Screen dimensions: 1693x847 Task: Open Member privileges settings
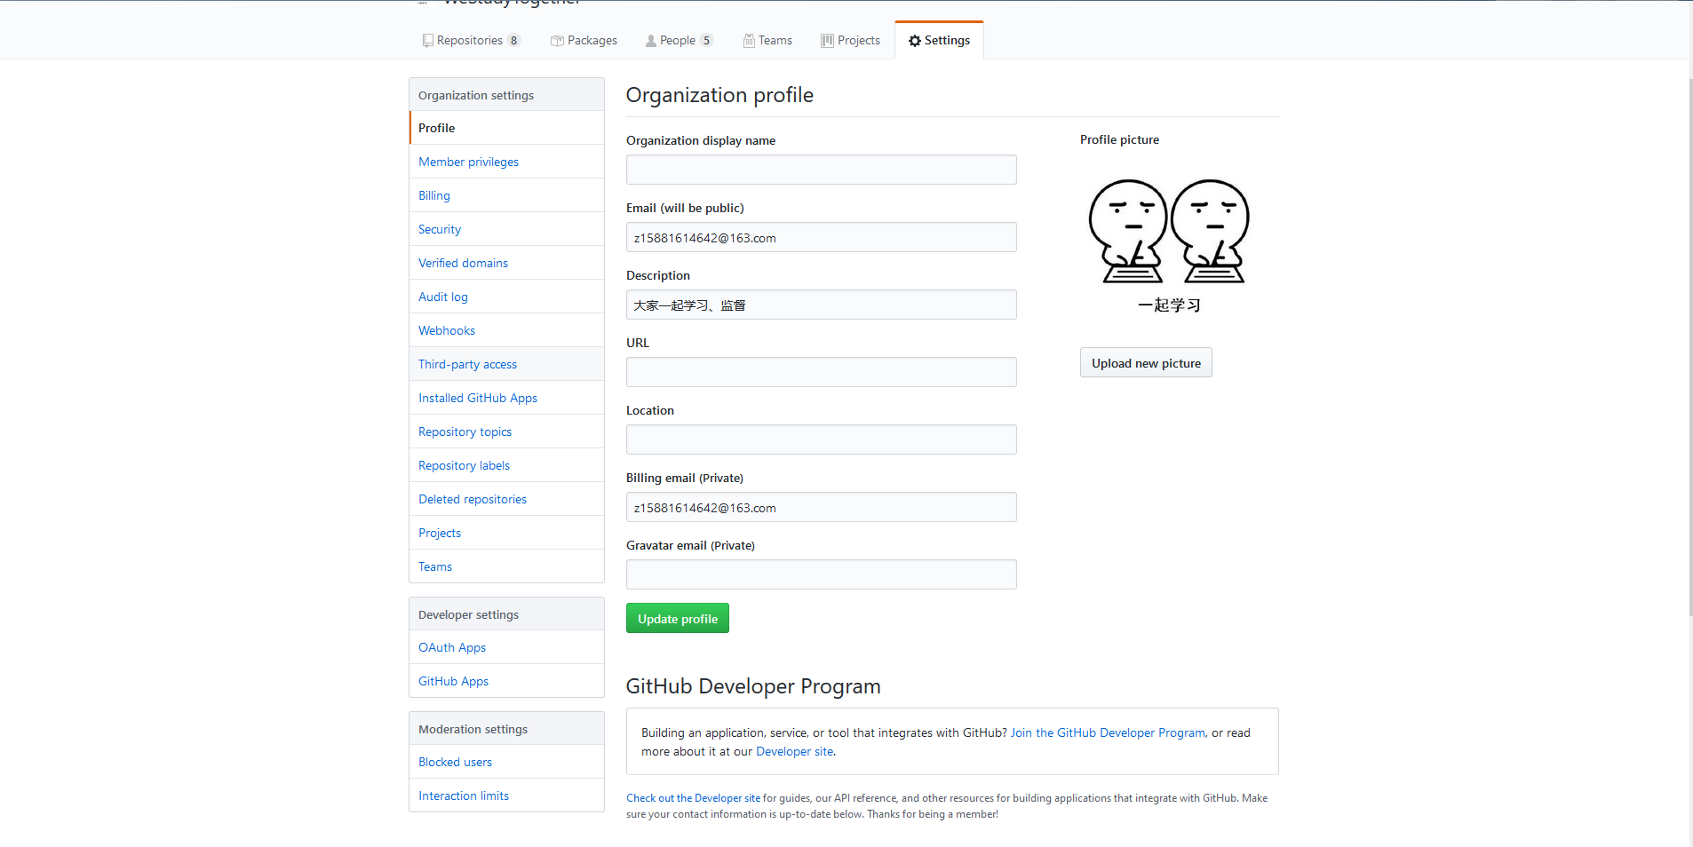tap(506, 162)
